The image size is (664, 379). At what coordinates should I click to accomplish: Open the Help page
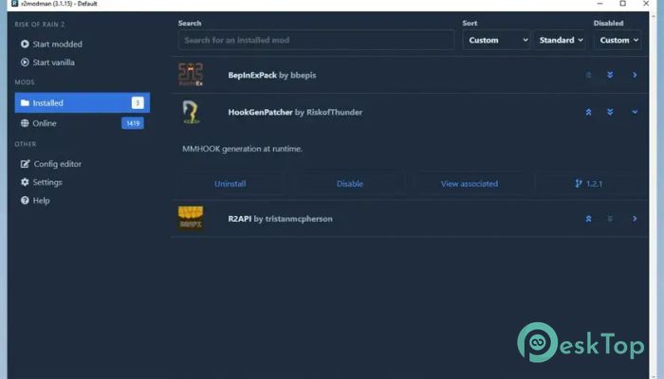(x=35, y=201)
